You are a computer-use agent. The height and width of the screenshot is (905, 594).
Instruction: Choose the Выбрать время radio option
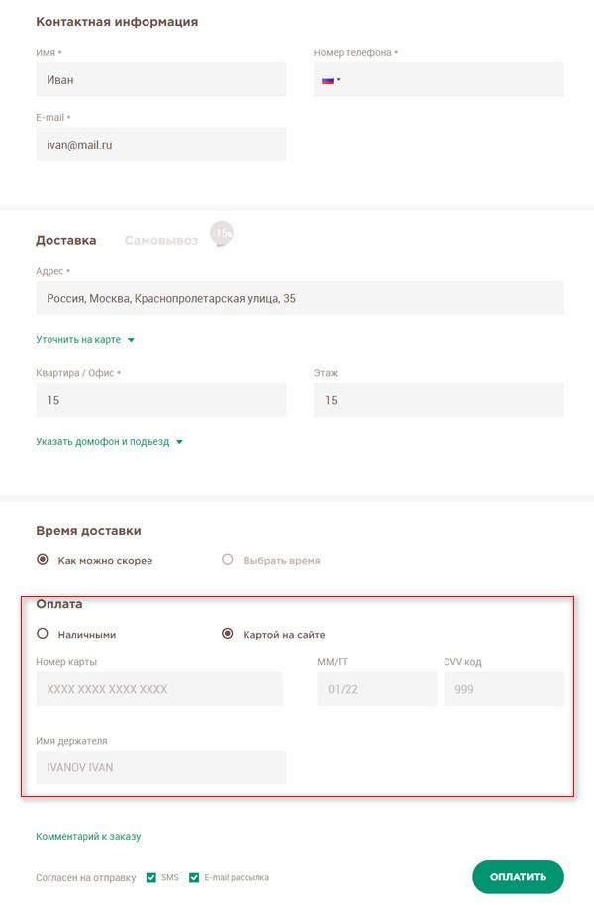coord(228,560)
